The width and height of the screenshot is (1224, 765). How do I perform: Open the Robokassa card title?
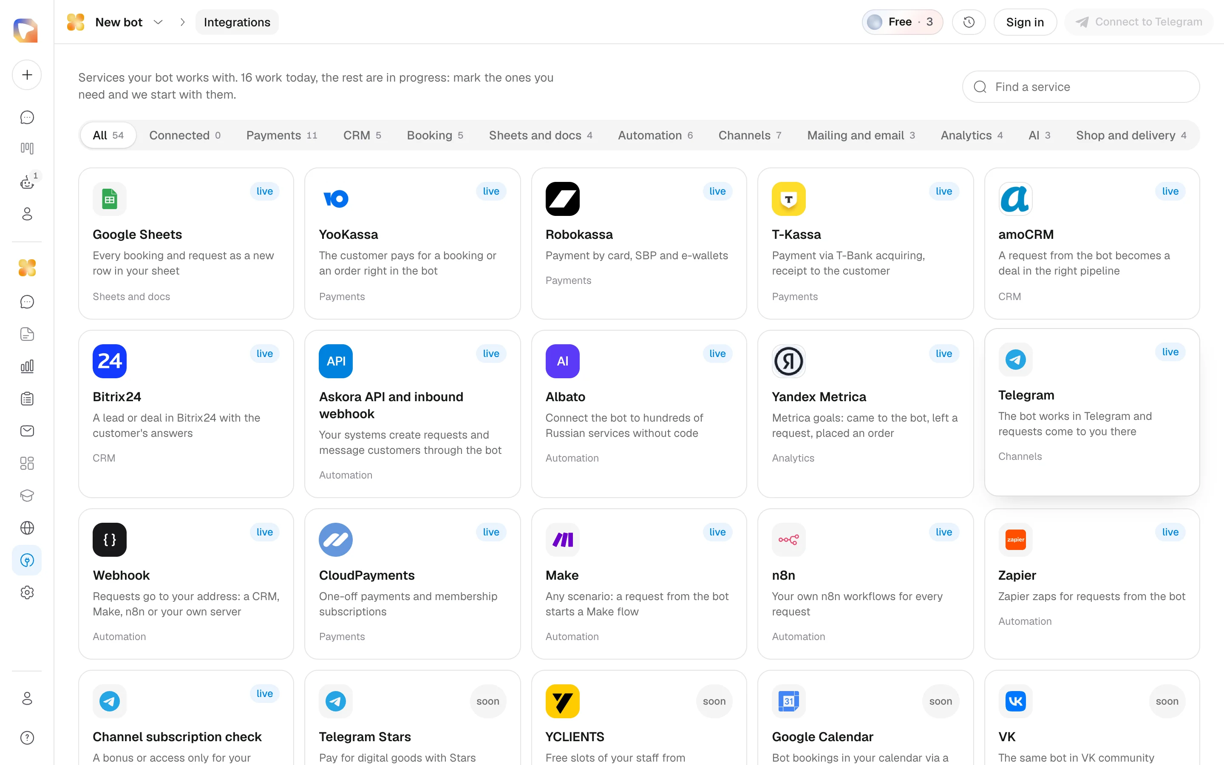(579, 234)
